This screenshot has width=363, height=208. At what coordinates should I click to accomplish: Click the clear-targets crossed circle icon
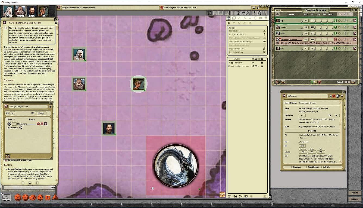click(x=238, y=13)
